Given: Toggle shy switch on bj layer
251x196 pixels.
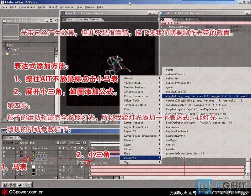Looking at the screenshot, I should (60, 174).
